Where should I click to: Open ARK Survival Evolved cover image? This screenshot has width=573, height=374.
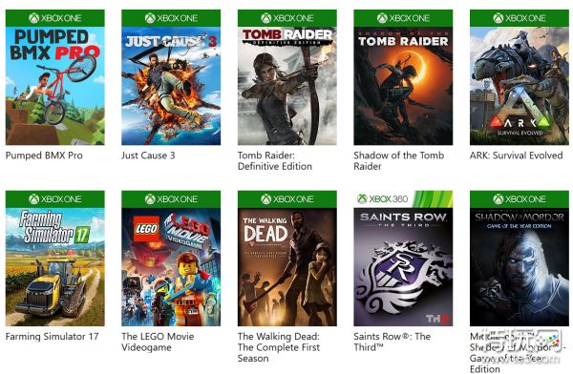520,86
